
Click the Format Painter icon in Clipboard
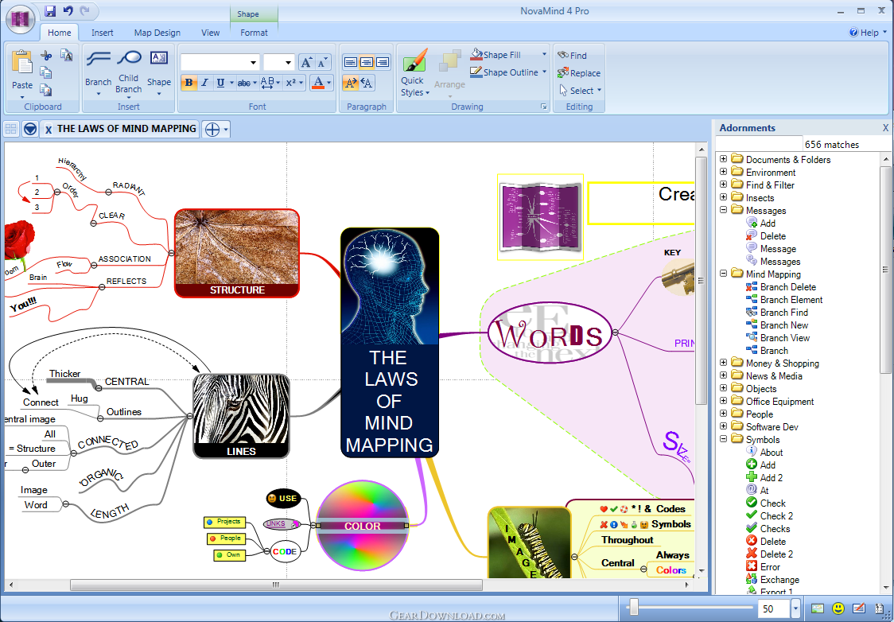coord(67,56)
